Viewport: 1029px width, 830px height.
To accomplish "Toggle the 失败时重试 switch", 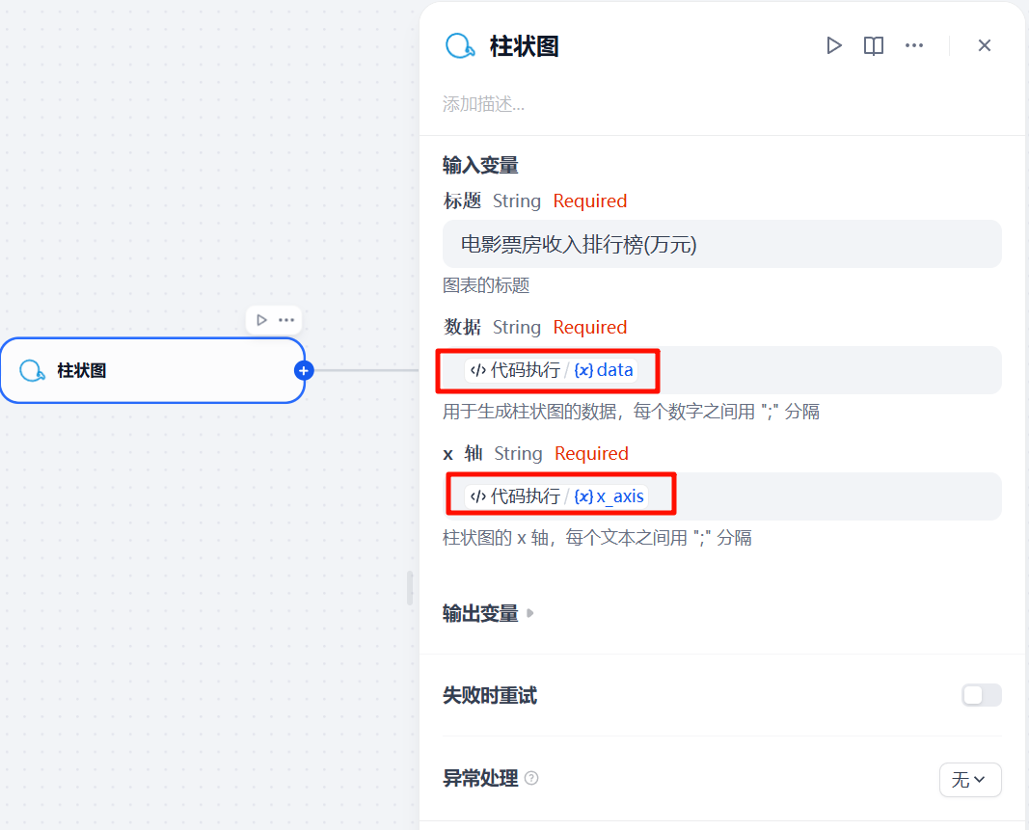I will click(x=982, y=695).
